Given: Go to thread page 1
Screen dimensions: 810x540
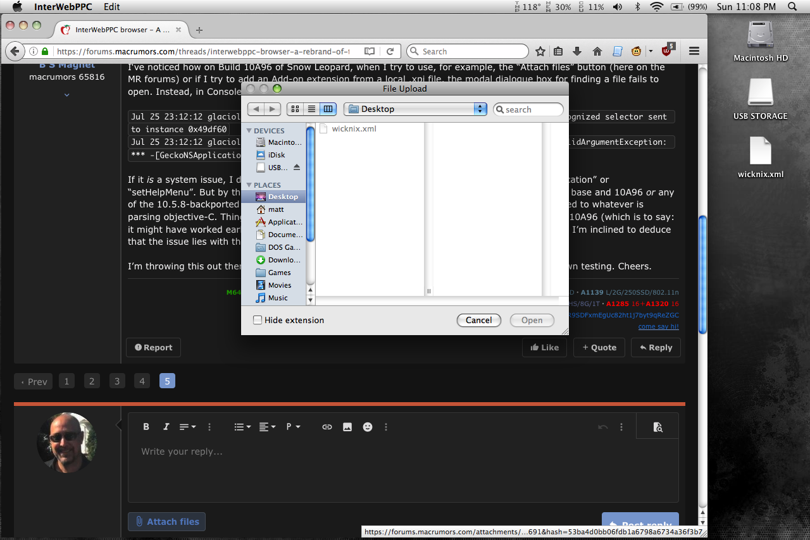Looking at the screenshot, I should [66, 381].
